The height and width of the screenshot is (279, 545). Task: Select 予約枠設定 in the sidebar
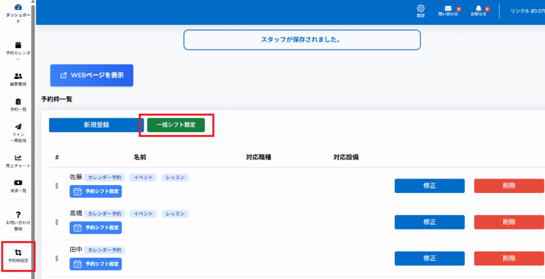tap(18, 253)
